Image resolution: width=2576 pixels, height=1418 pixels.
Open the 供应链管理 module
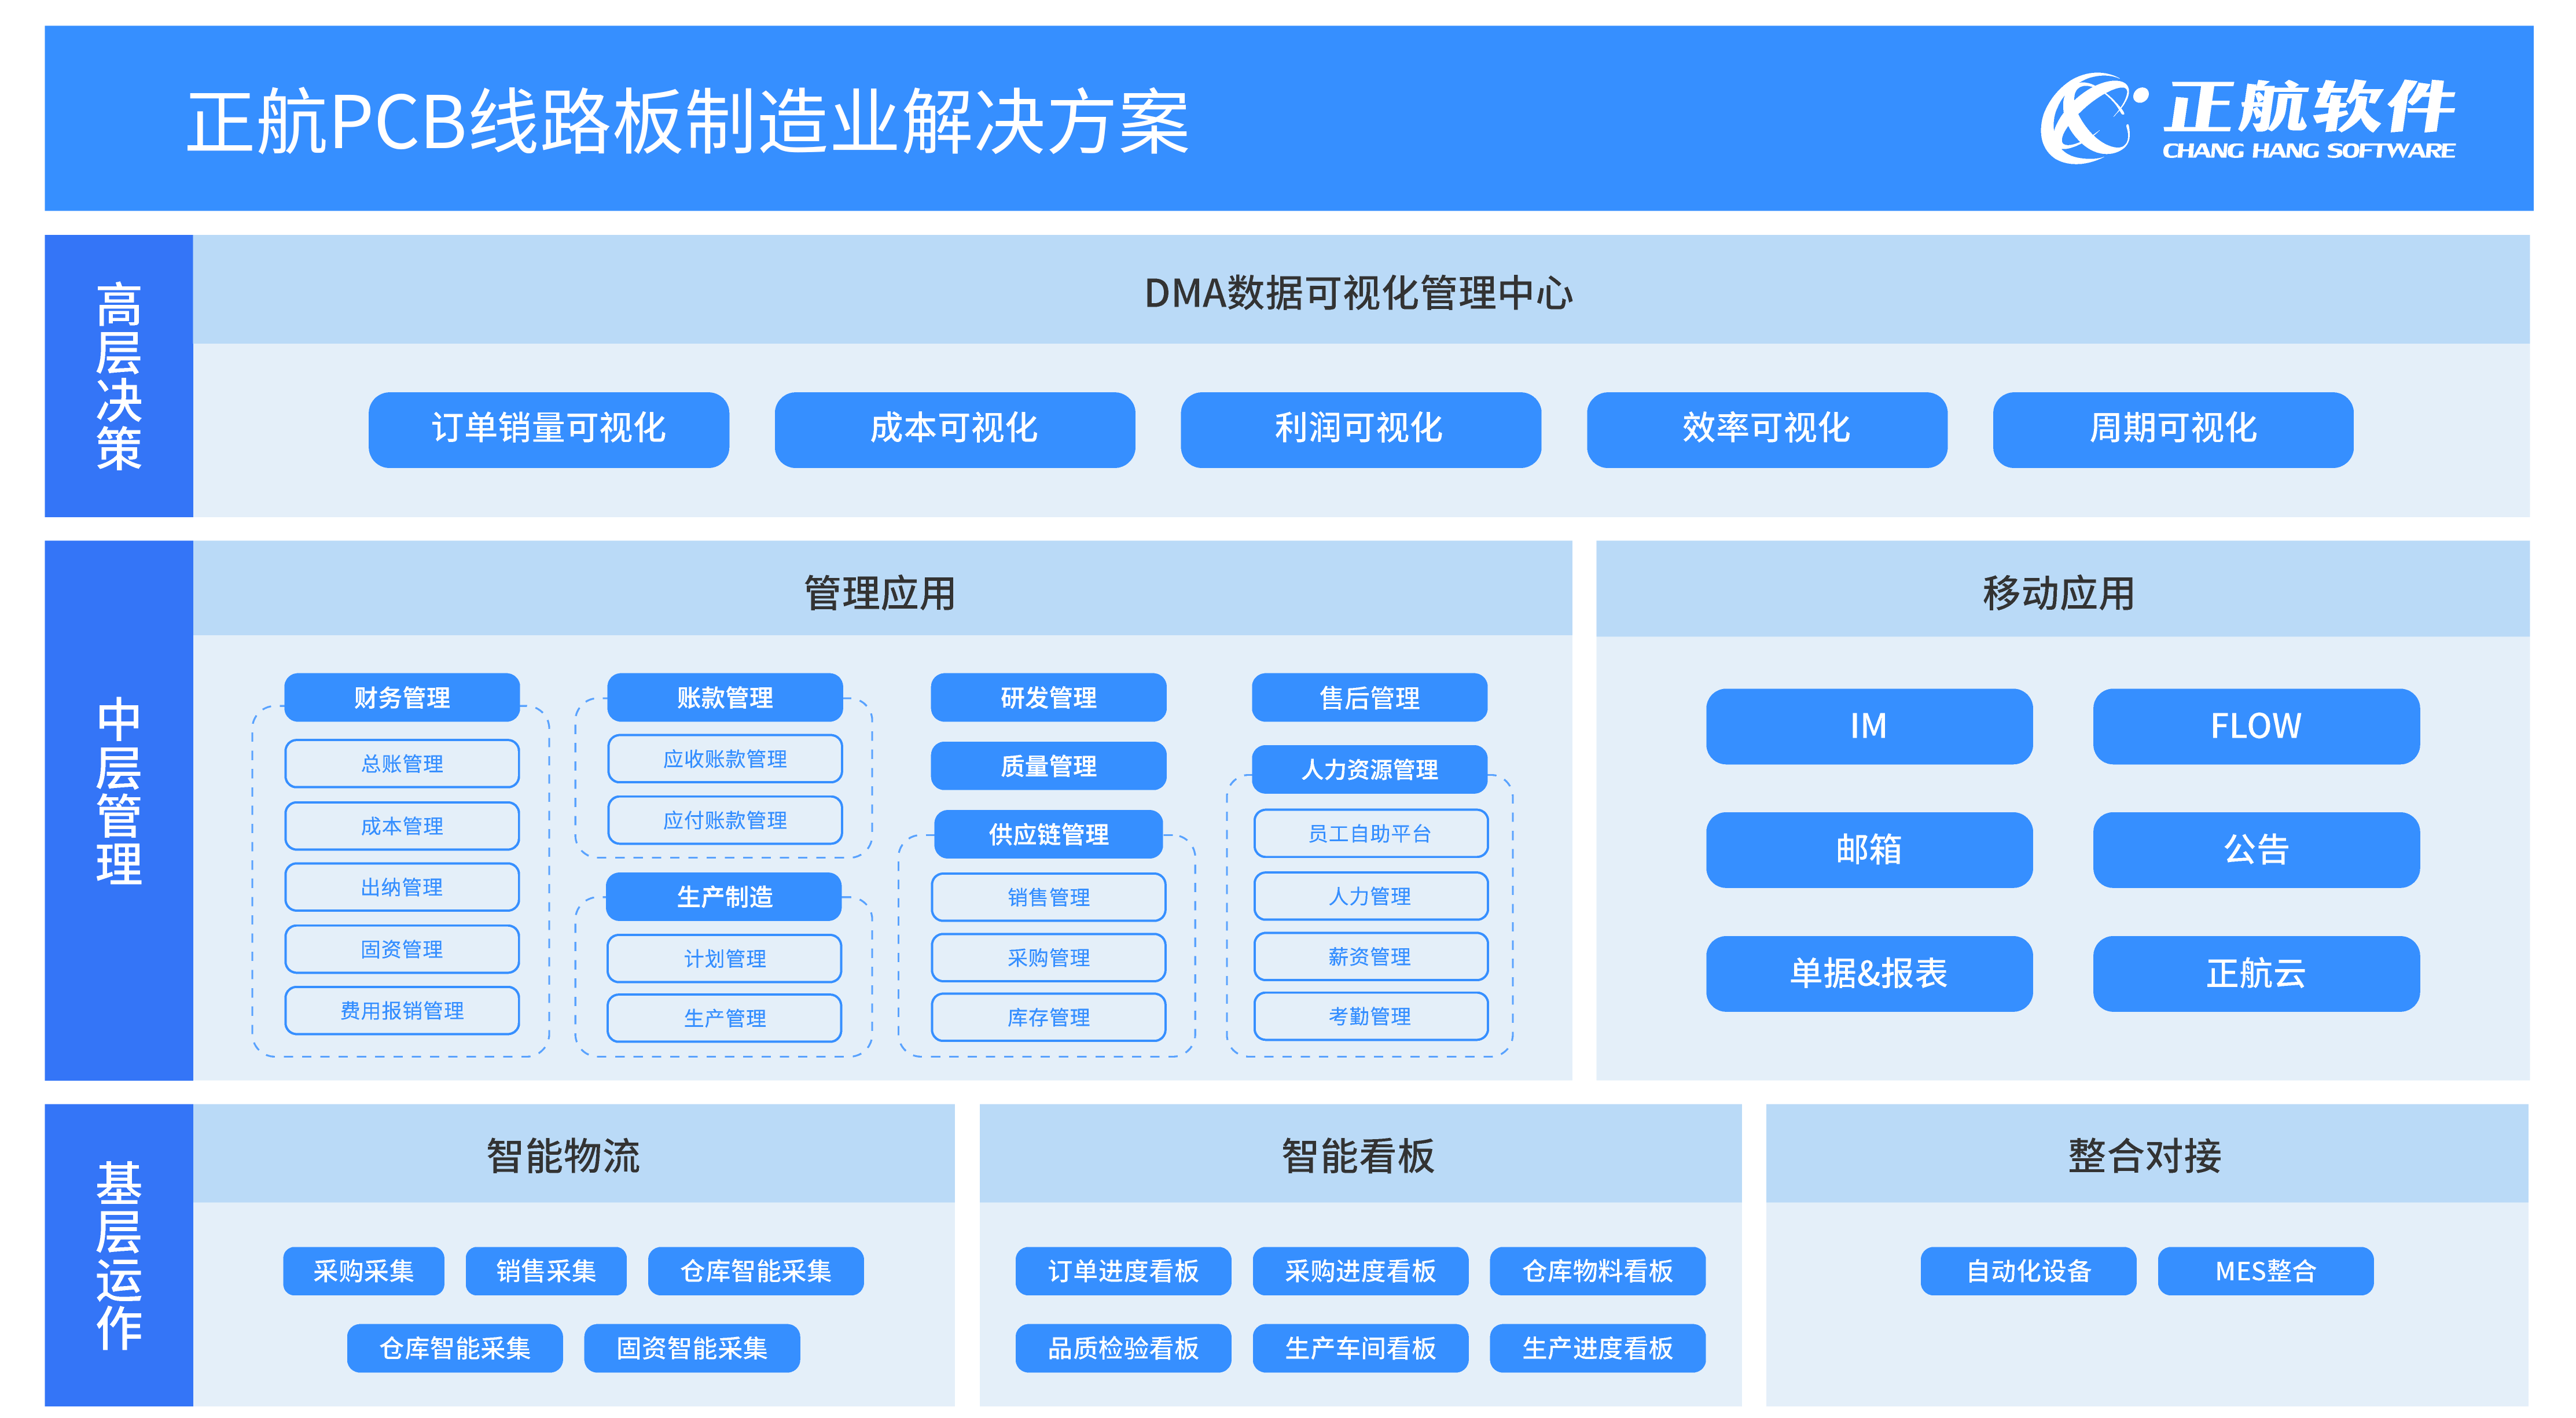coord(1049,834)
